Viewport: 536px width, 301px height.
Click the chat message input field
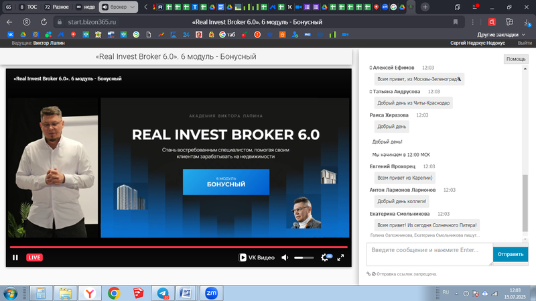429,251
